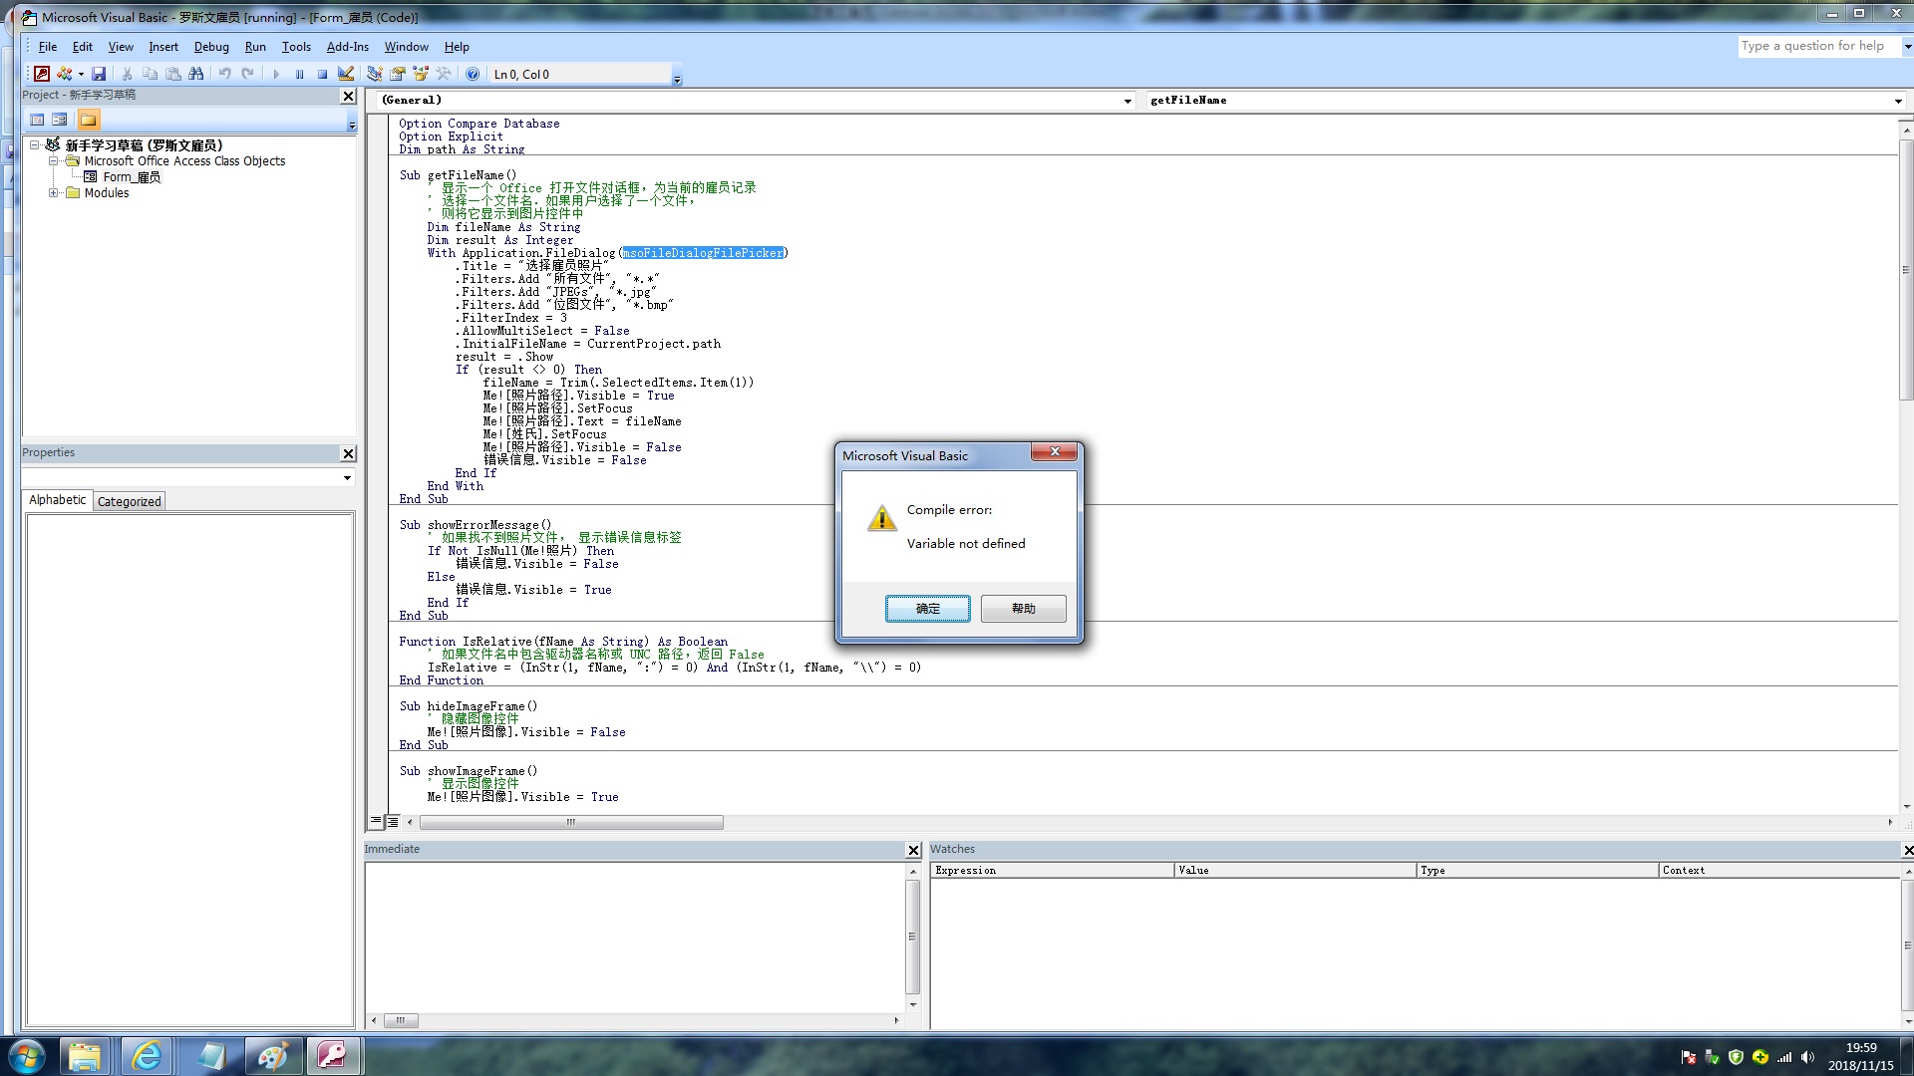
Task: Click the Reset stop icon
Action: 322,74
